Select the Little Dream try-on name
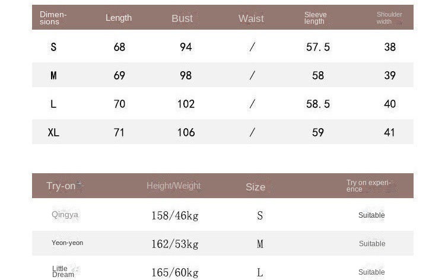This screenshot has width=445, height=280. click(x=63, y=272)
